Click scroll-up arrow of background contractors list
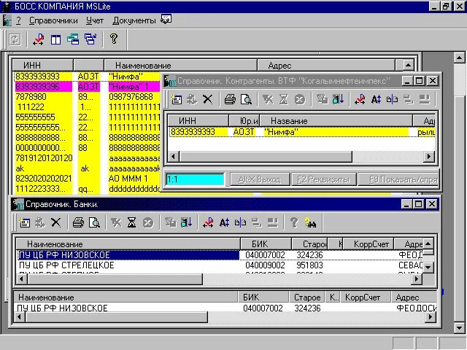This screenshot has height=350, width=467. 408,65
